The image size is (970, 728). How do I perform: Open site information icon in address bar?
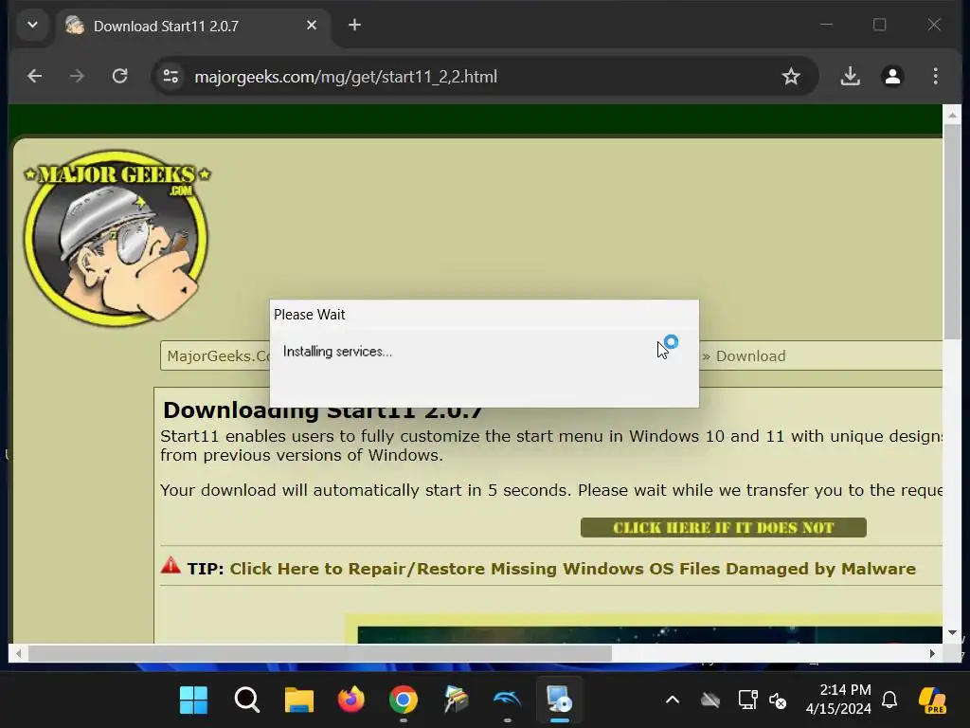(x=171, y=77)
